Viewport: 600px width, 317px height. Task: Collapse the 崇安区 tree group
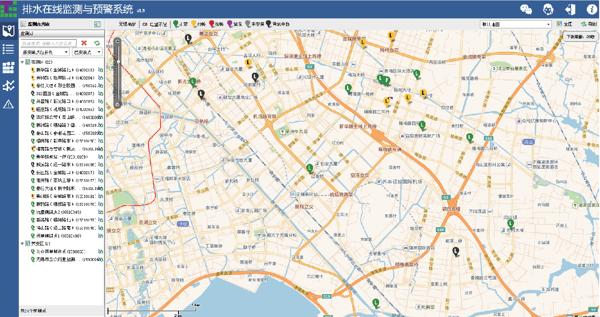point(22,244)
